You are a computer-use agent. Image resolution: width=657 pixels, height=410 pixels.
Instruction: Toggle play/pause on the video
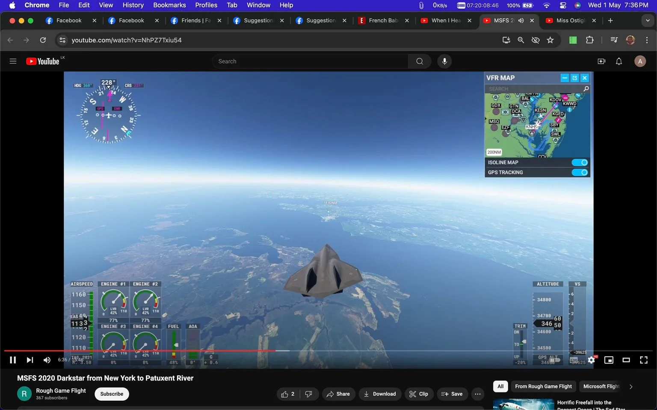[x=12, y=360]
